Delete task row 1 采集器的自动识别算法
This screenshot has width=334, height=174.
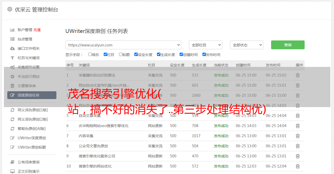tap(298, 75)
